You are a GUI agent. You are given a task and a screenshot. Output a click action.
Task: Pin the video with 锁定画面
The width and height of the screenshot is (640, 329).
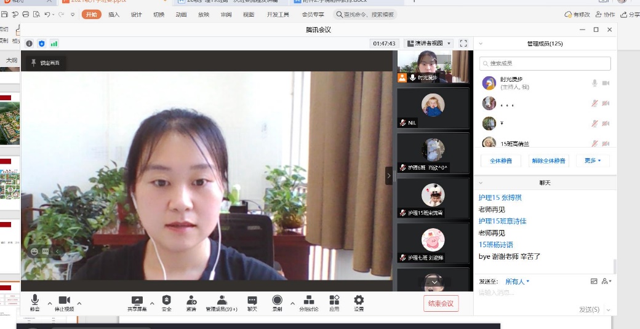coord(46,63)
